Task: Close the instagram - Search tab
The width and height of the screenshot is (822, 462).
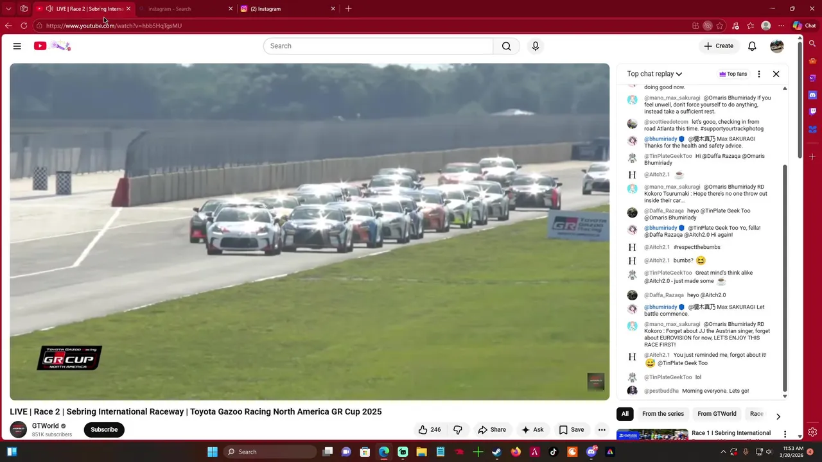Action: coord(231,9)
